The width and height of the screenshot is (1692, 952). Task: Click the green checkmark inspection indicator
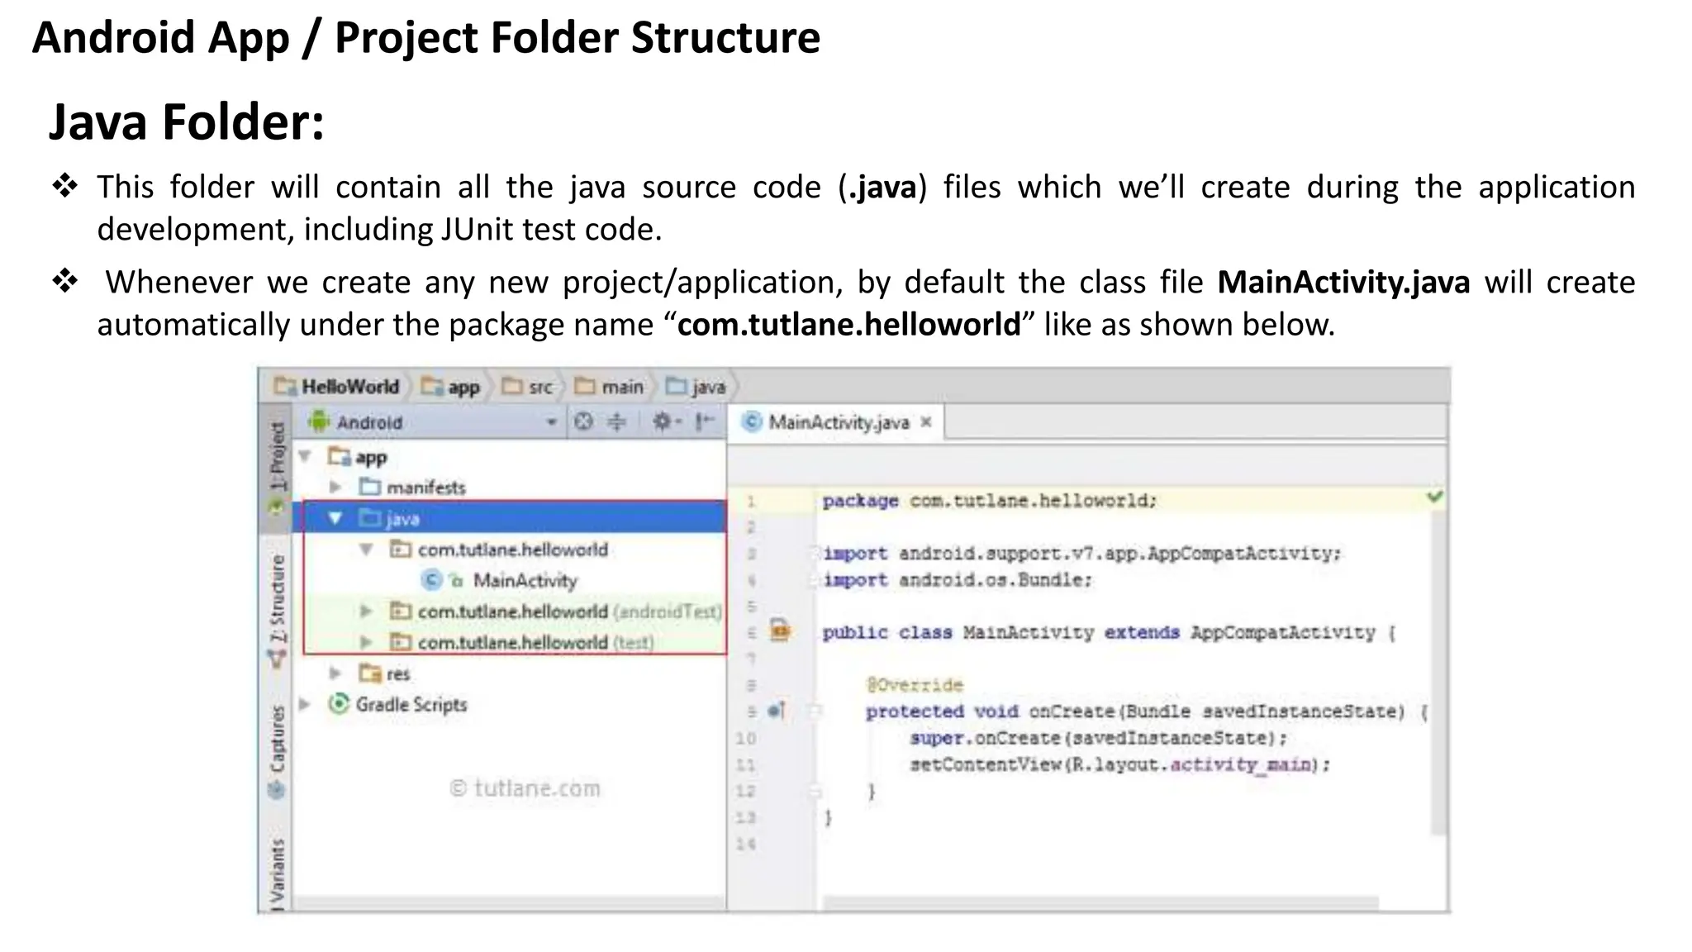tap(1434, 497)
